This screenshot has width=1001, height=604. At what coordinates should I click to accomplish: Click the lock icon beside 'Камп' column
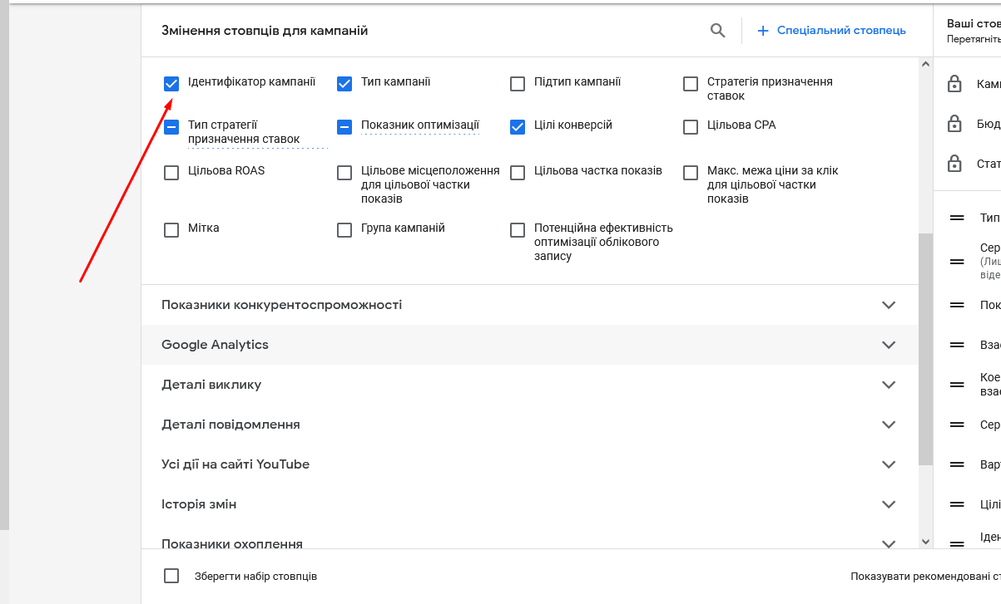955,84
